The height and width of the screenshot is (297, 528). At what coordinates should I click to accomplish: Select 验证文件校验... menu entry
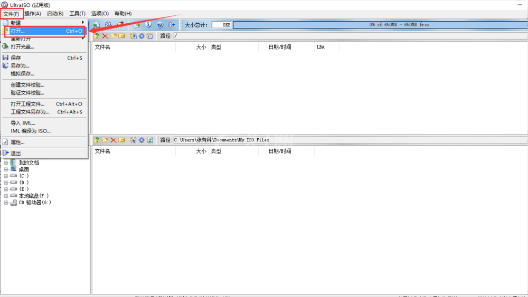point(44,93)
